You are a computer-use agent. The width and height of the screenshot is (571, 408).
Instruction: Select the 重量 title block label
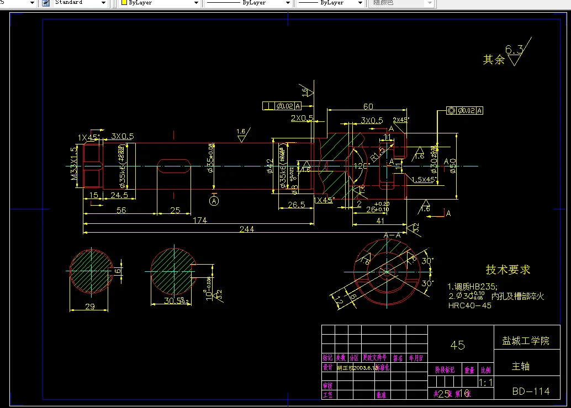pyautogui.click(x=469, y=370)
